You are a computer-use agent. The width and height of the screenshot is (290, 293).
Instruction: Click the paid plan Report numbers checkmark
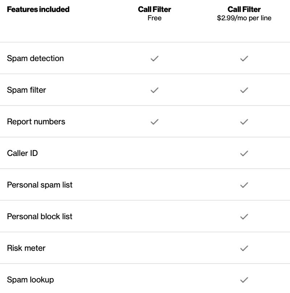(x=244, y=121)
